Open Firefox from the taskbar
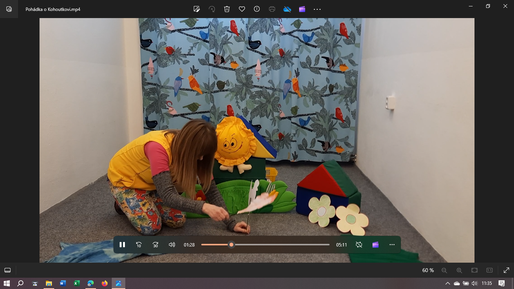The height and width of the screenshot is (289, 514). coord(104,283)
